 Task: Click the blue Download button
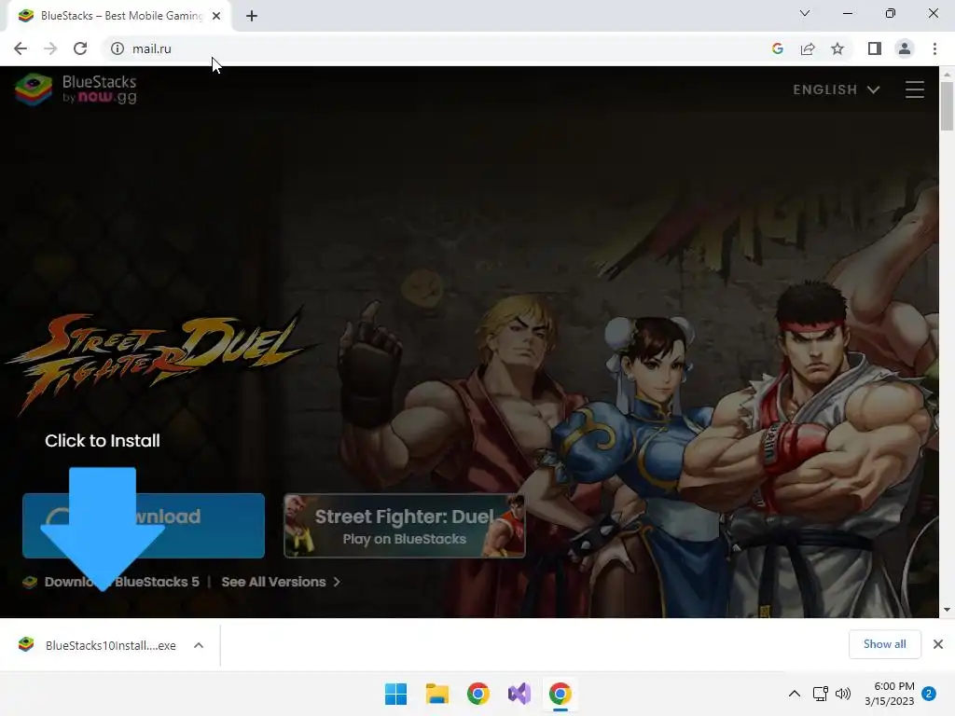[x=143, y=526]
